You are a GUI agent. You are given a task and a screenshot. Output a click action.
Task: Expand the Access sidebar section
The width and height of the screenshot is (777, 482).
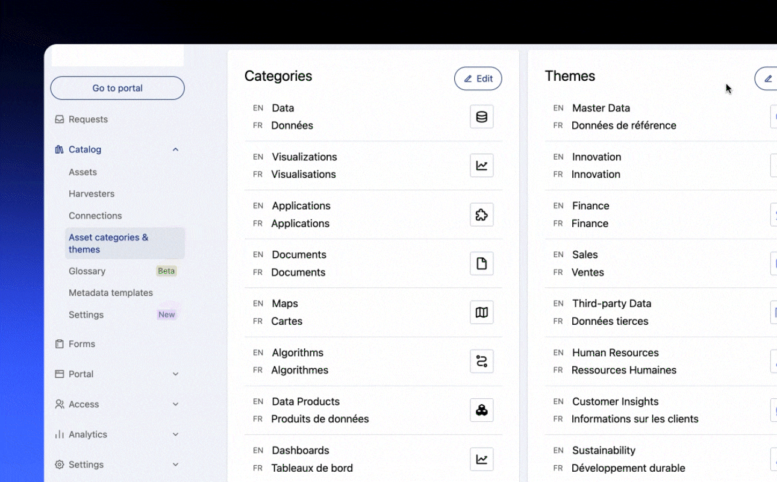[x=175, y=404]
